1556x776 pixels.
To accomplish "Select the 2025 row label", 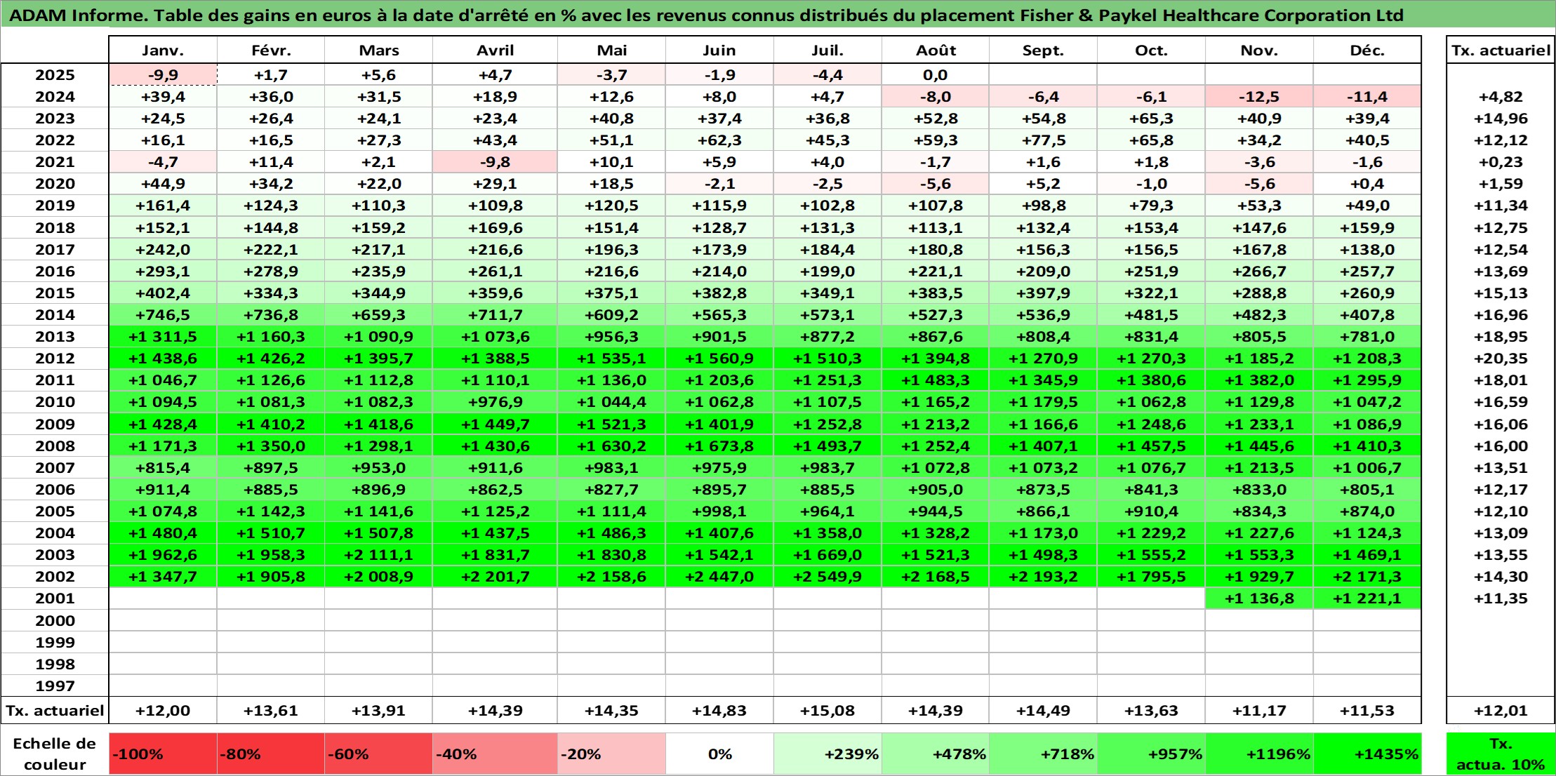I will click(55, 75).
